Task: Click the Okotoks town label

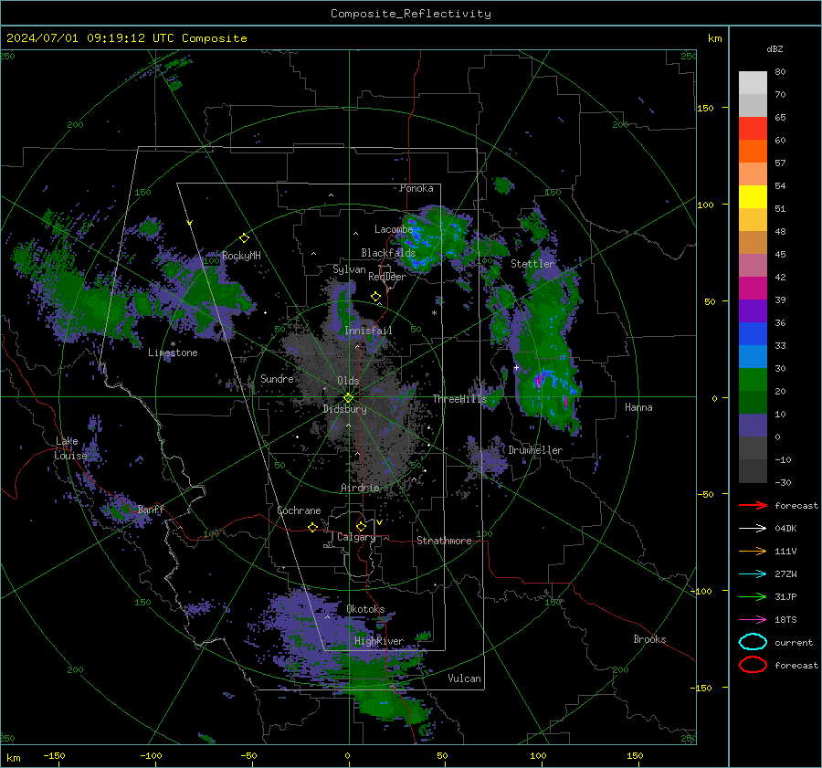Action: [365, 609]
